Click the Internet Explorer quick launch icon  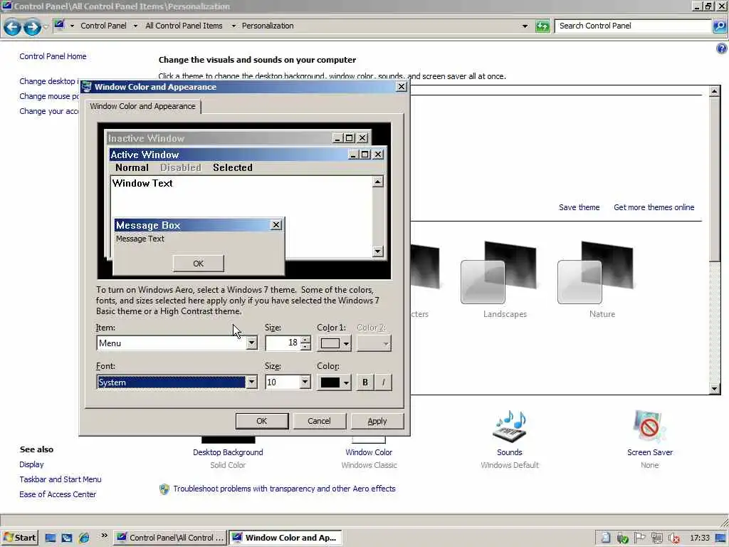click(84, 538)
